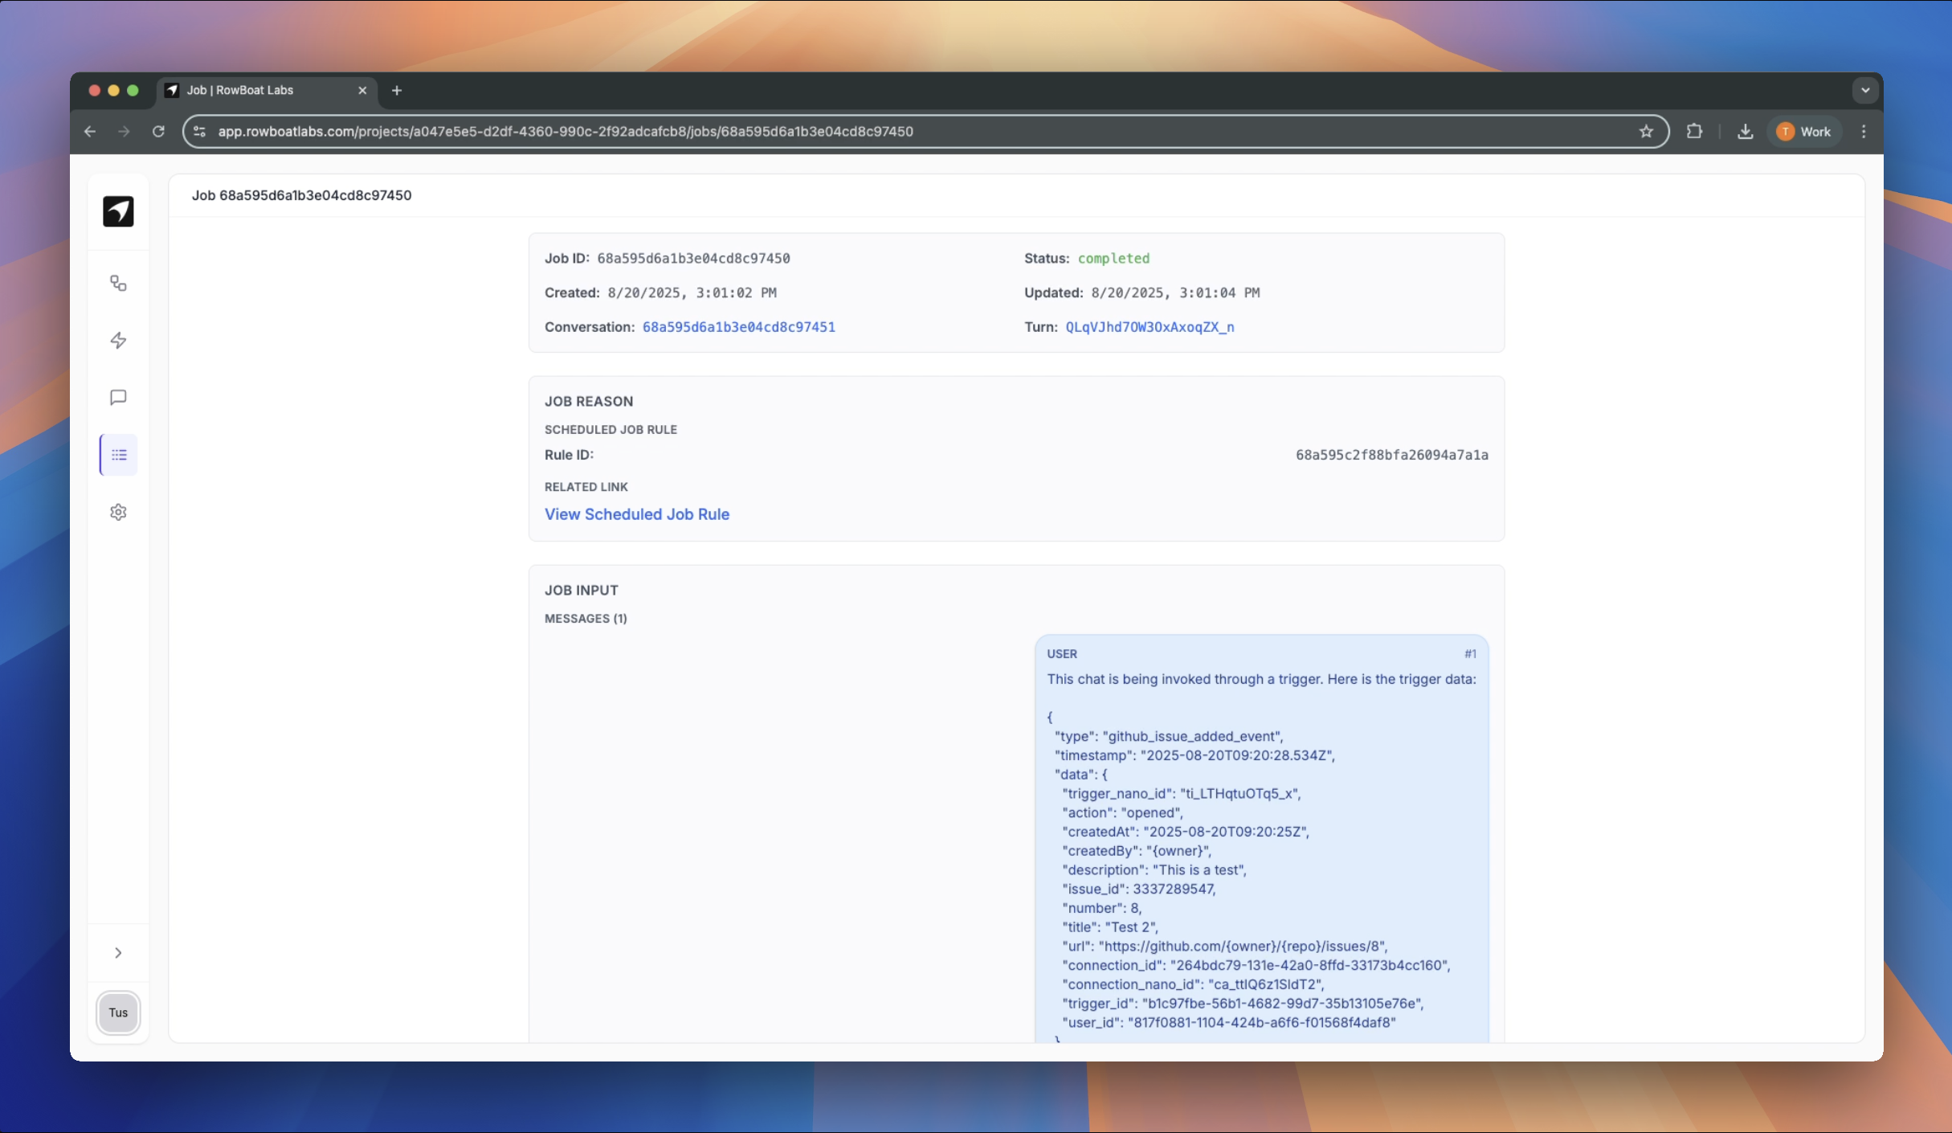1952x1133 pixels.
Task: Open conversation 68a595d6a1b3e04cd8c97451 link
Action: pos(738,327)
